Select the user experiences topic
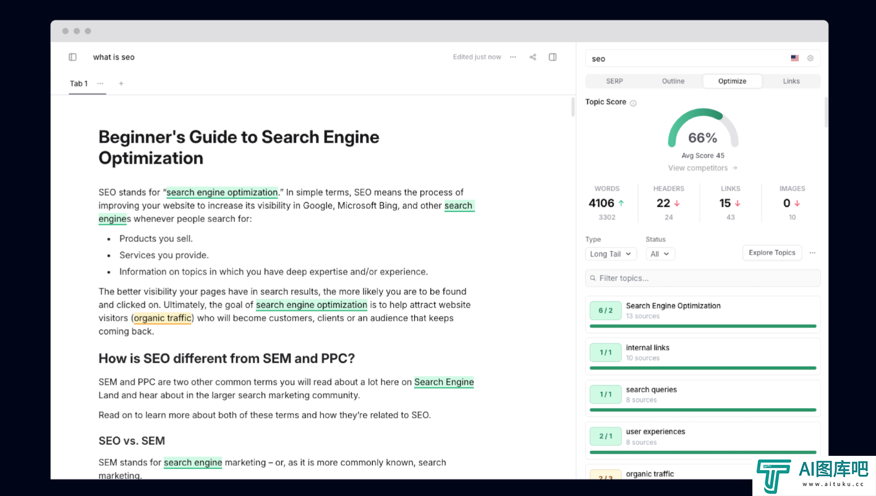 (x=703, y=440)
